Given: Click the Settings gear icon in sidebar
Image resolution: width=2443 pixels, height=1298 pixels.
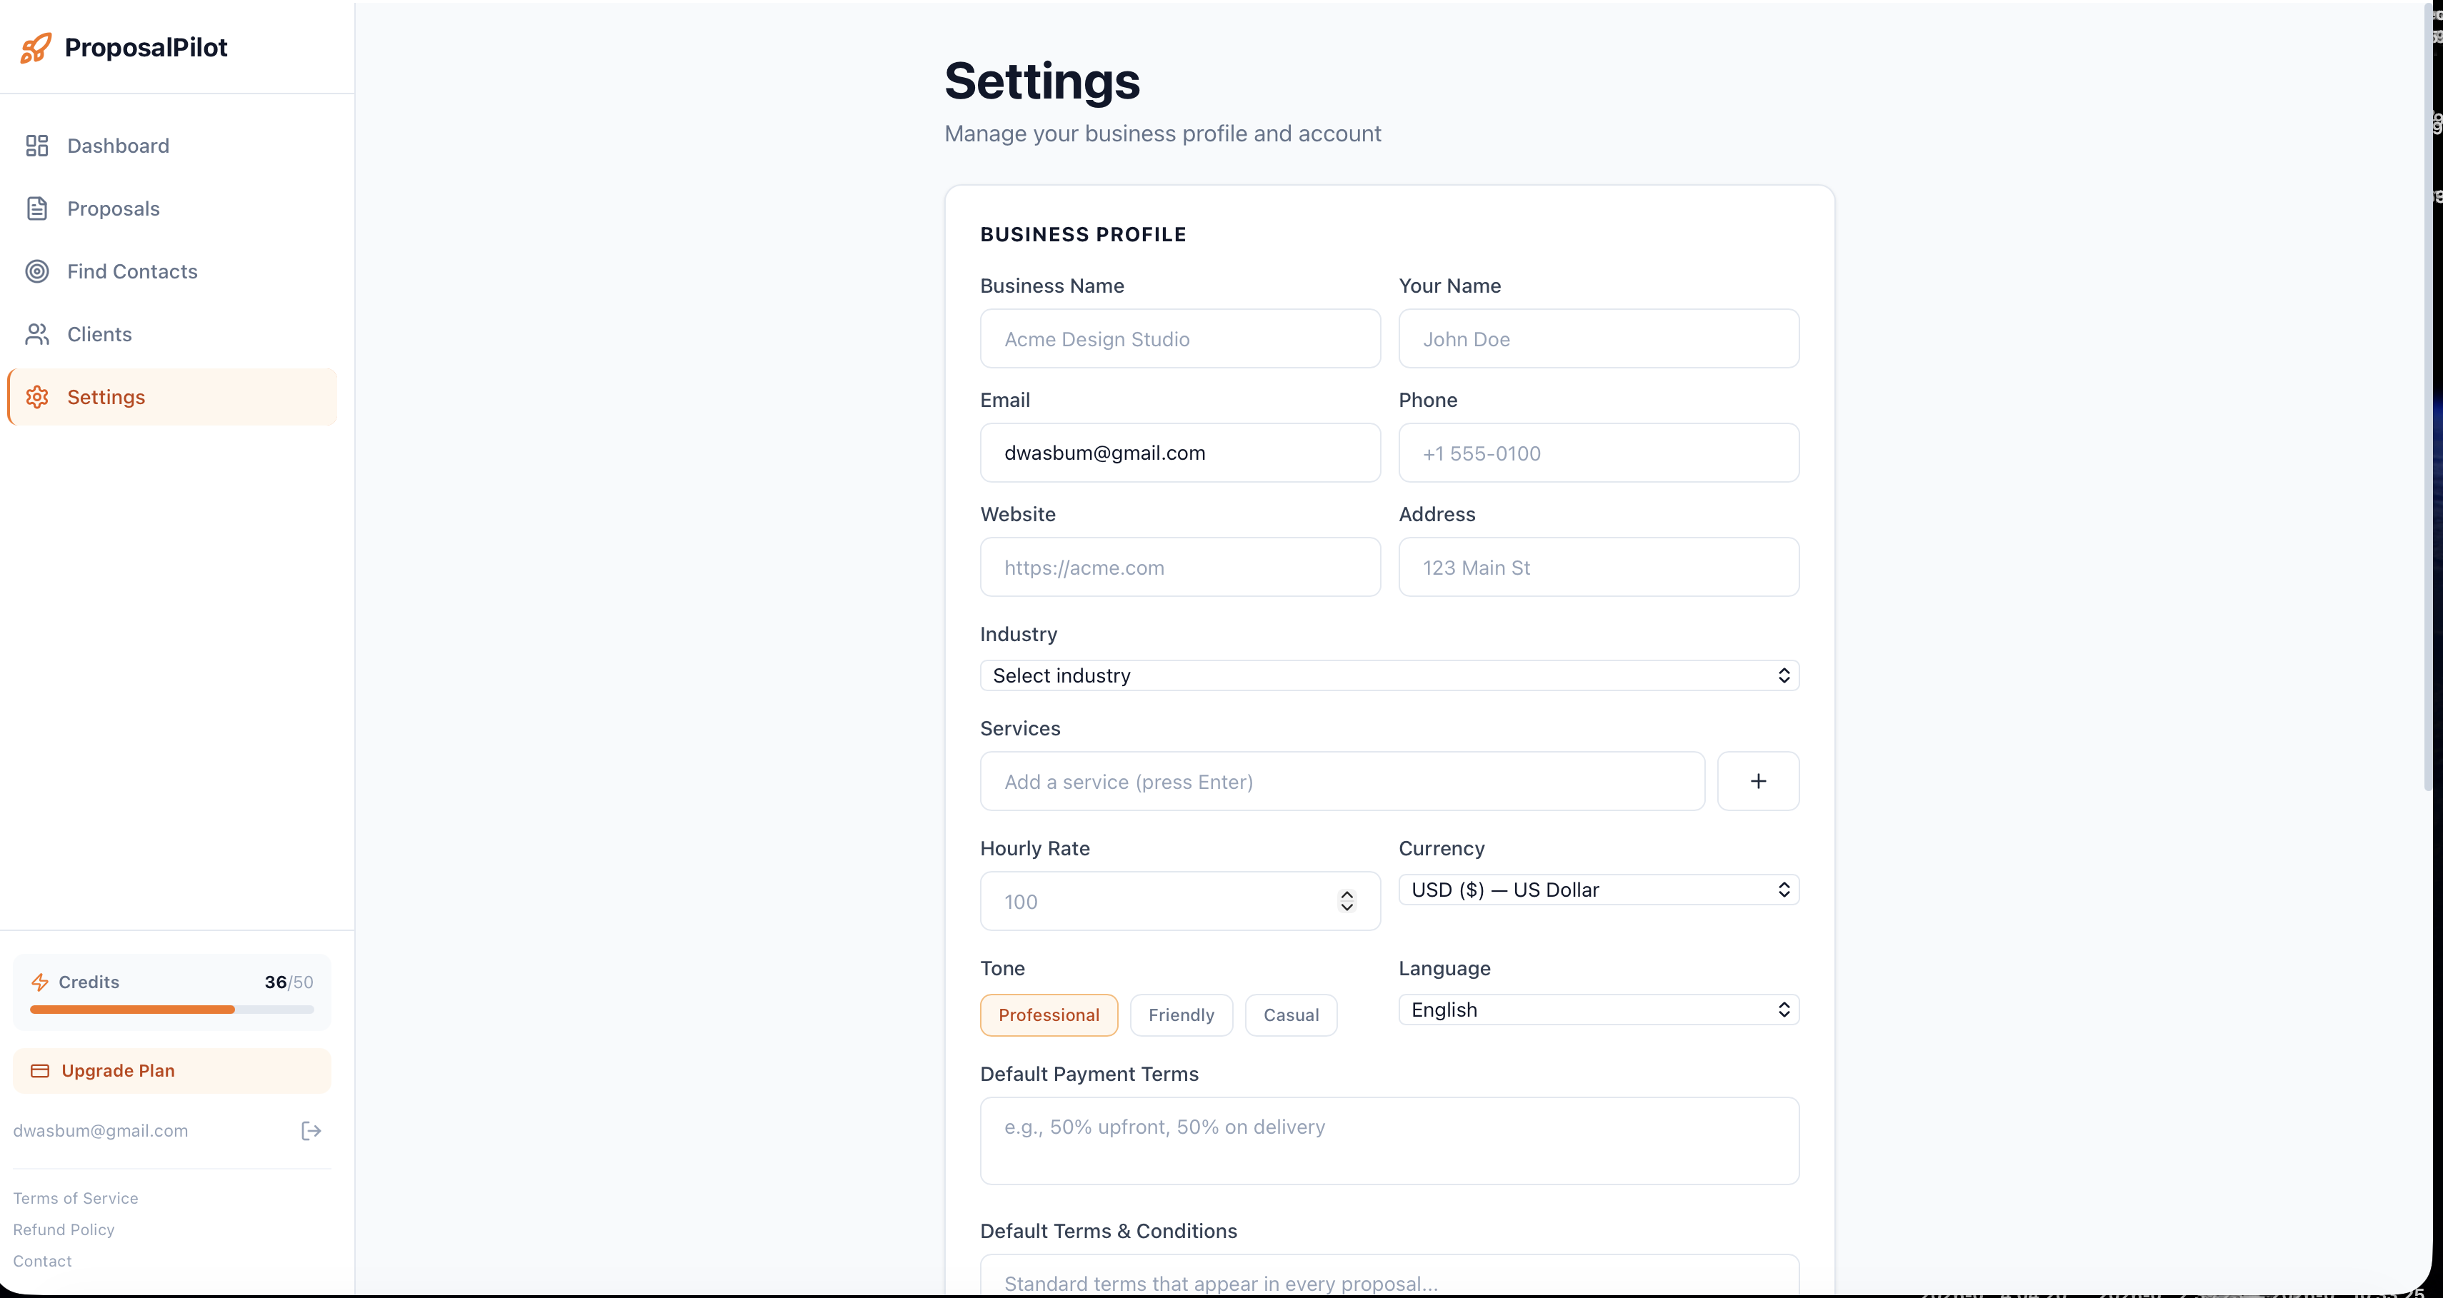Looking at the screenshot, I should coord(37,397).
